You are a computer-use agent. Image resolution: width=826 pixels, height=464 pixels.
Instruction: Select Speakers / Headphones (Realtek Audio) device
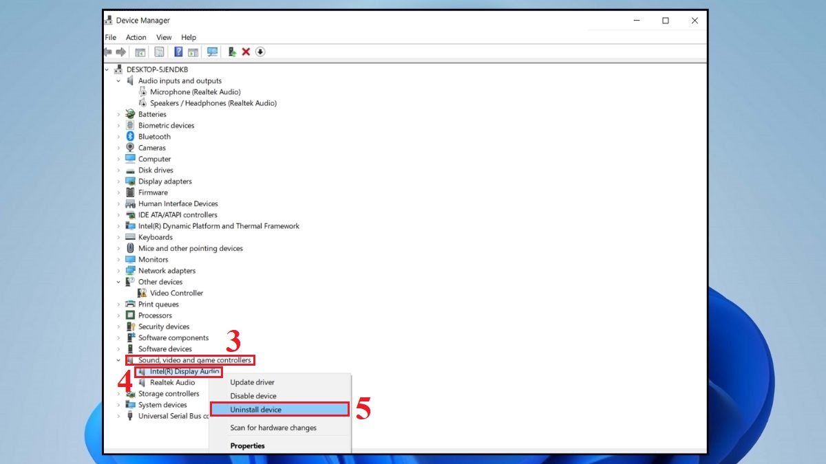(213, 103)
